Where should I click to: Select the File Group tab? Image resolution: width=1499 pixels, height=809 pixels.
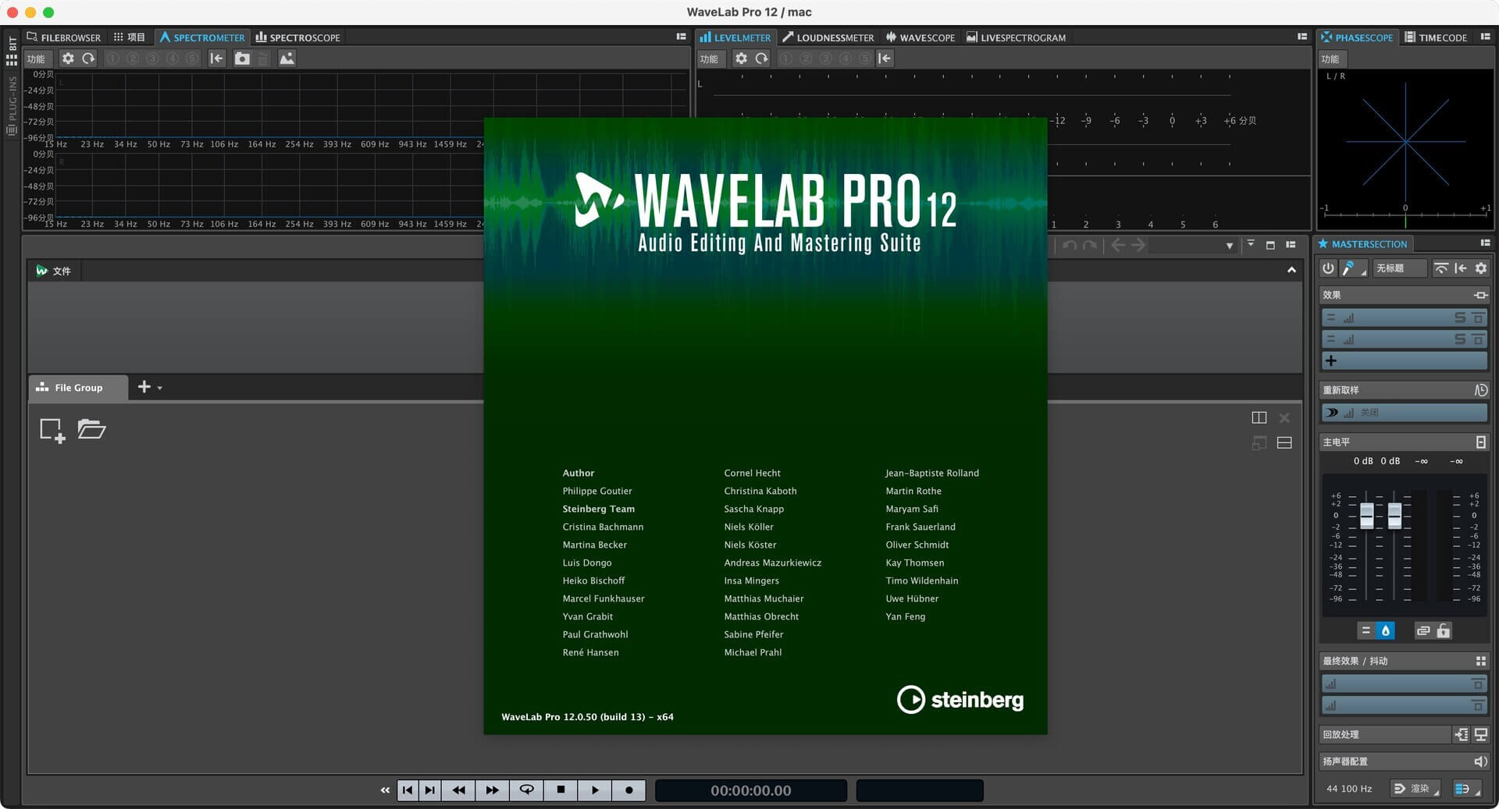click(77, 388)
